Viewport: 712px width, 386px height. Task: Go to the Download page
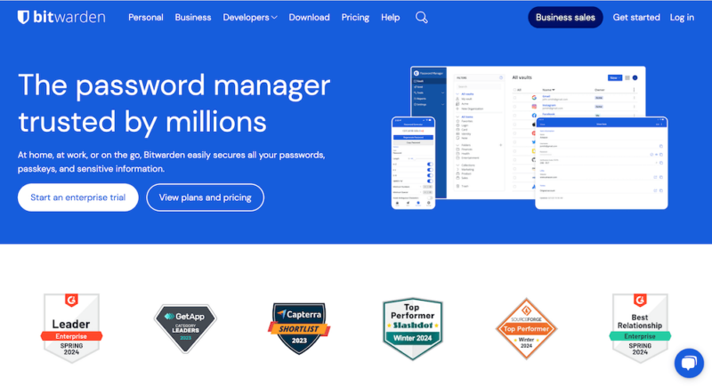pyautogui.click(x=309, y=17)
